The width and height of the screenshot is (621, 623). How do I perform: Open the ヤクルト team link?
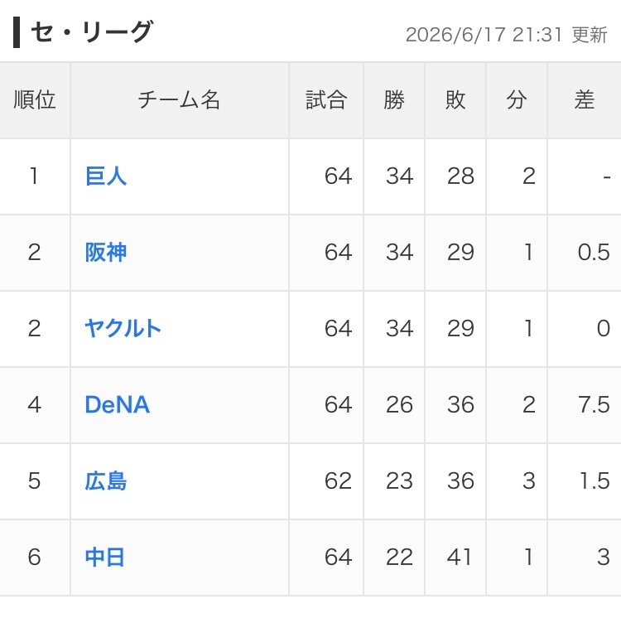coord(123,329)
